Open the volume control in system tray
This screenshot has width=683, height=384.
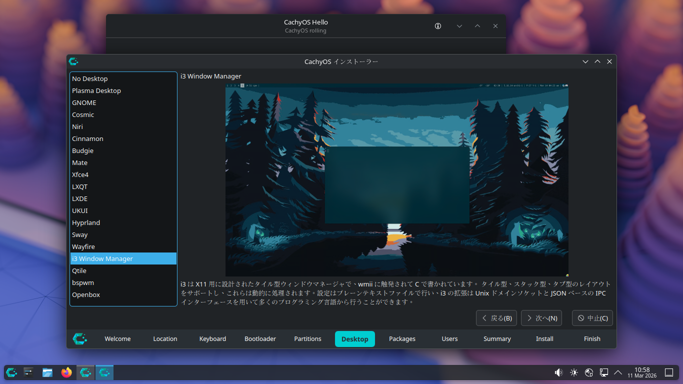tap(558, 372)
